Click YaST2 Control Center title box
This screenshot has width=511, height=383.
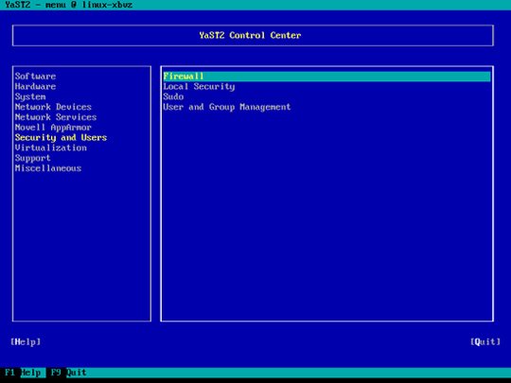click(x=253, y=36)
